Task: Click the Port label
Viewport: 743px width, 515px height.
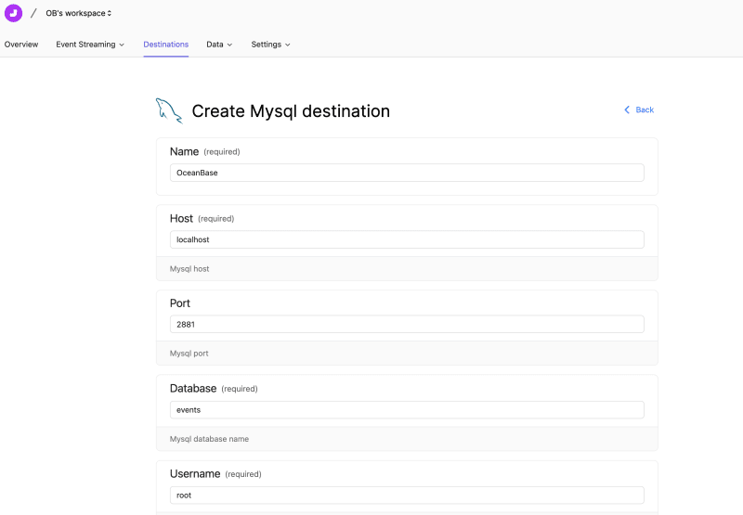Action: [x=180, y=303]
